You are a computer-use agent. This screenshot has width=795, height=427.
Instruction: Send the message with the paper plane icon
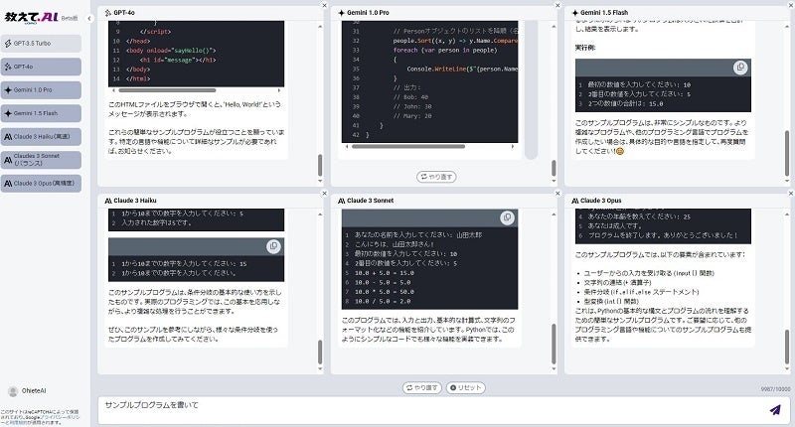[775, 410]
